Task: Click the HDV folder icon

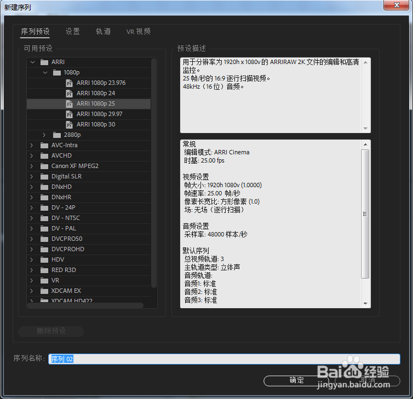Action: coord(44,260)
